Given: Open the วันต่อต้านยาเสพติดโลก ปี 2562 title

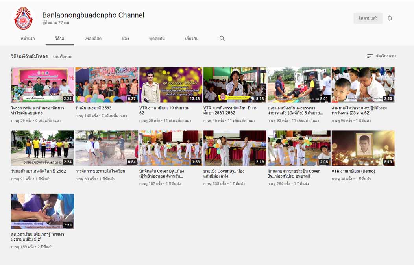Looking at the screenshot, I should [x=38, y=171].
